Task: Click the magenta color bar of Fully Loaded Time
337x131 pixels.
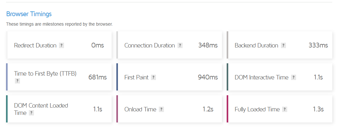Action: [x=228, y=109]
